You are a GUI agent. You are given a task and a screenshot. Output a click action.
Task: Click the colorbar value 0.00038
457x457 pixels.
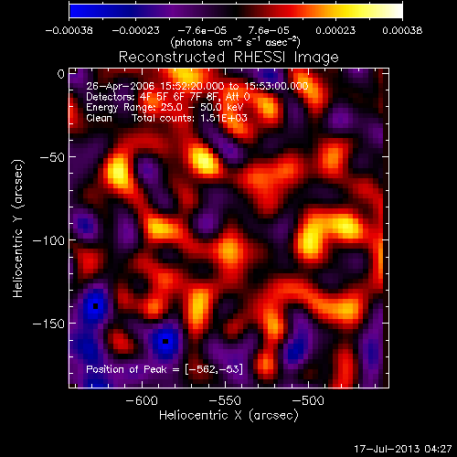point(402,30)
